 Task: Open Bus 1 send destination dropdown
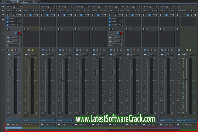[13, 45]
